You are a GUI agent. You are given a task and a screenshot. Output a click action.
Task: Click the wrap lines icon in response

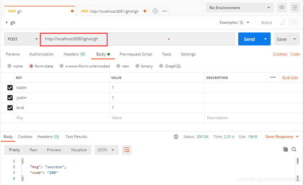click(127, 150)
